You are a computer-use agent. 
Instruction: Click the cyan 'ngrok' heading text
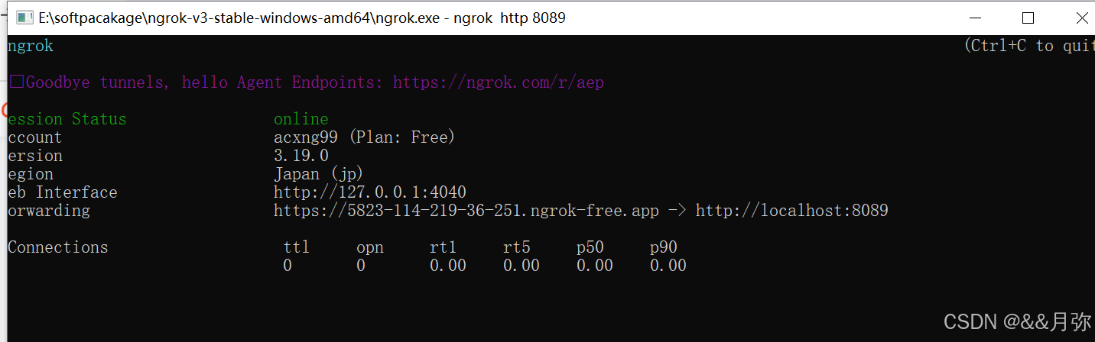[x=31, y=46]
